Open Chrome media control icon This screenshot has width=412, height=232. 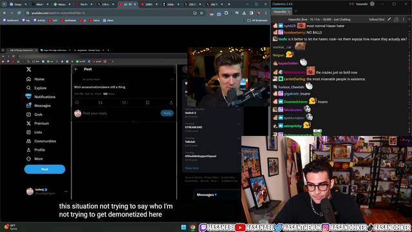click(x=237, y=13)
